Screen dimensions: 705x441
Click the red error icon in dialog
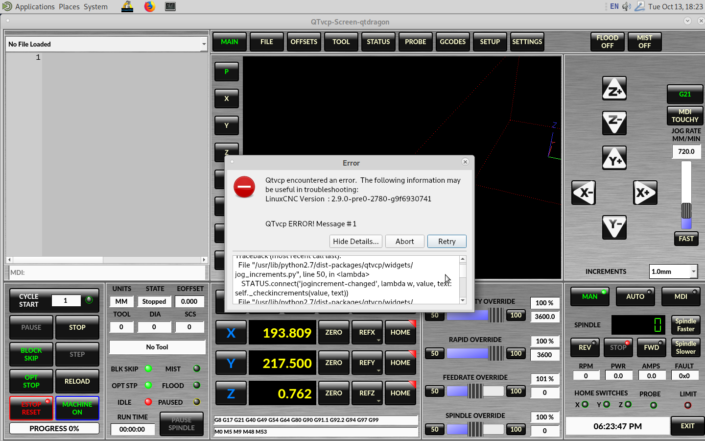[x=244, y=187]
